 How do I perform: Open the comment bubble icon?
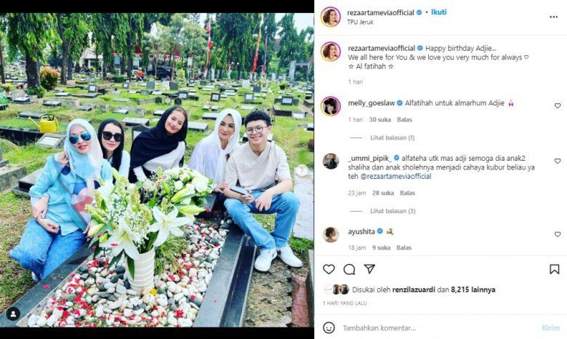[x=349, y=269]
